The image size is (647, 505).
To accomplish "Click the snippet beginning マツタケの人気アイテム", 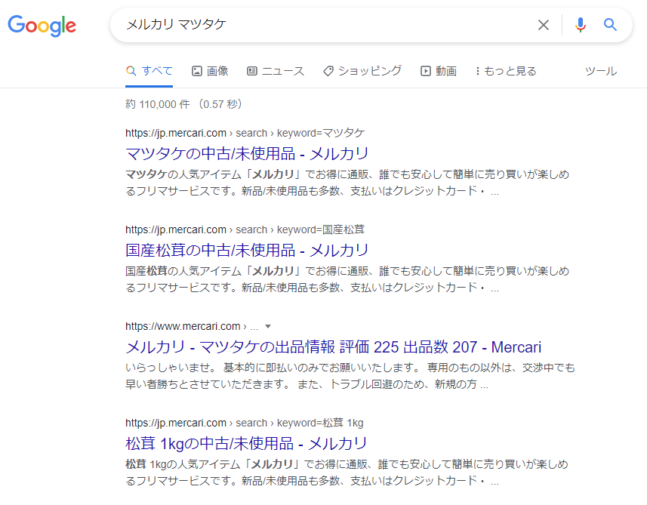I will 347,183.
